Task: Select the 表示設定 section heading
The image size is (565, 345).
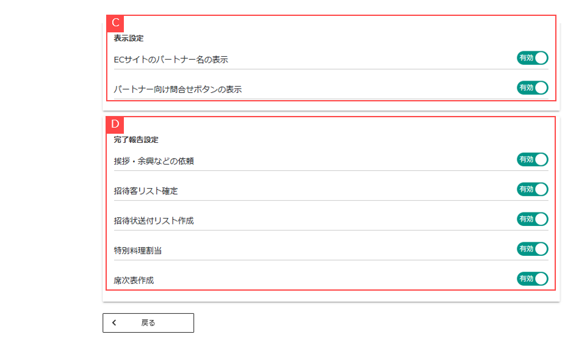Action: [x=129, y=38]
